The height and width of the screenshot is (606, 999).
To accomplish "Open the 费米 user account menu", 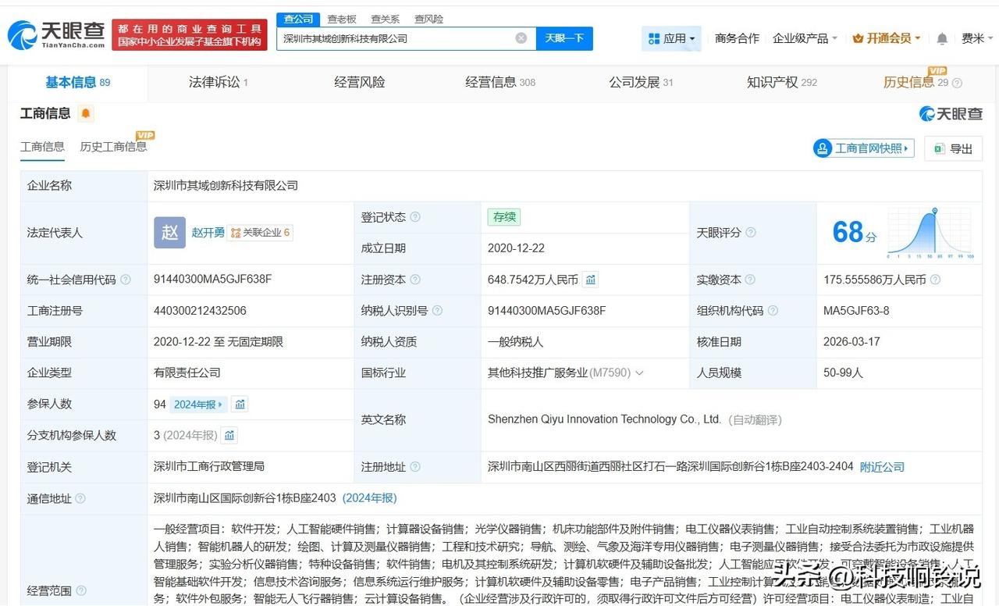I will point(977,38).
